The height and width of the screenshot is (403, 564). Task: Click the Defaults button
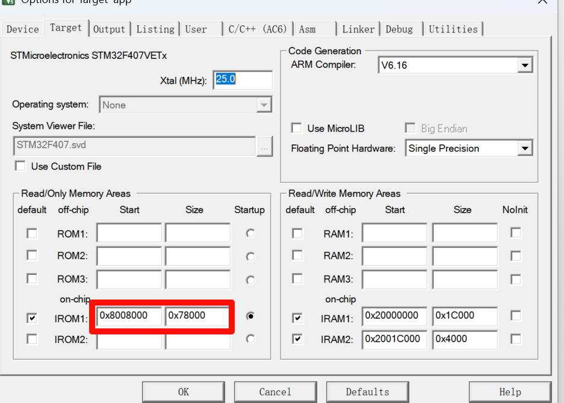coord(367,392)
